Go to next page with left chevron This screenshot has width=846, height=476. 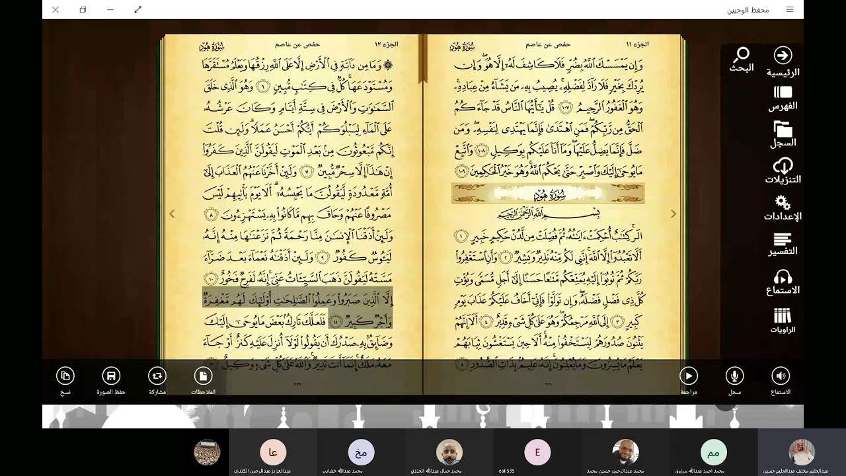click(172, 214)
